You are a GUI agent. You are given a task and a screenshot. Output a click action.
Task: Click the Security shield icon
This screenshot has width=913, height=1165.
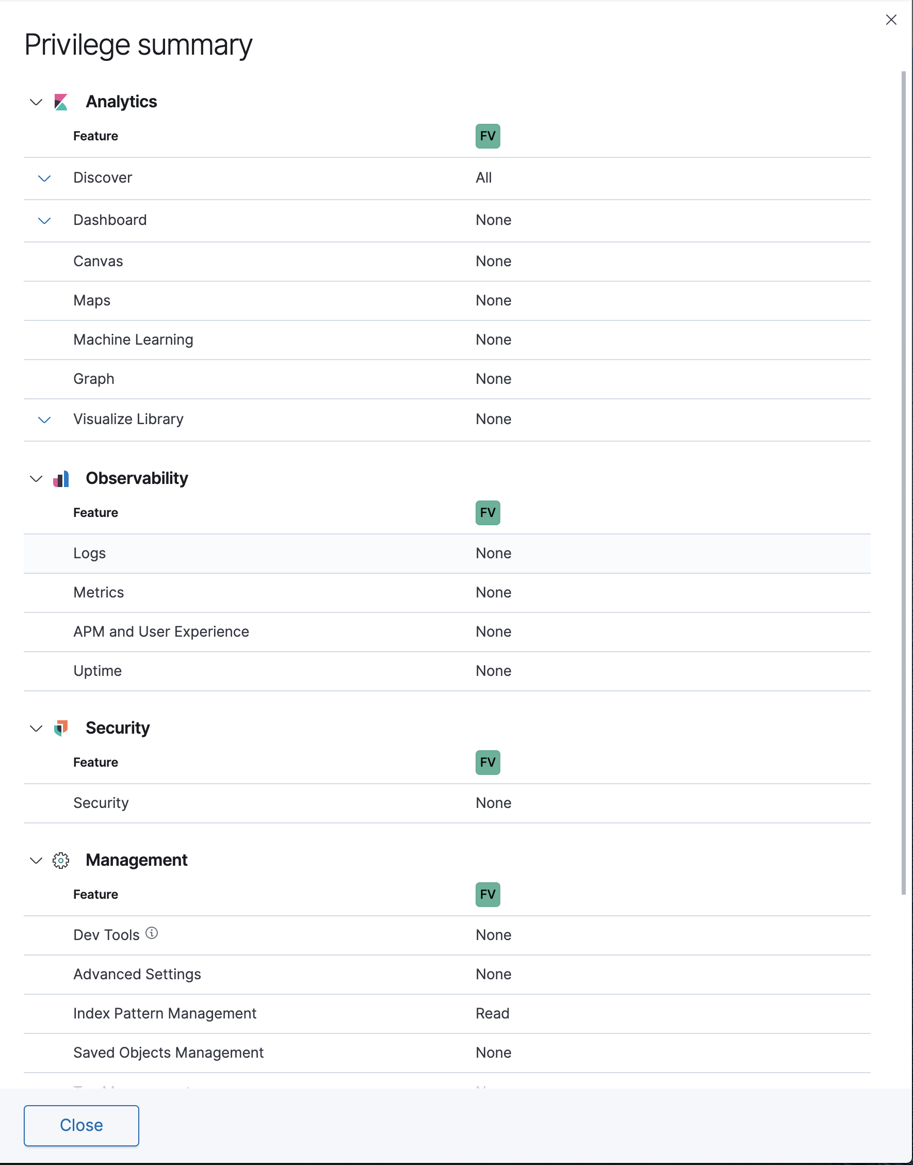pyautogui.click(x=61, y=728)
